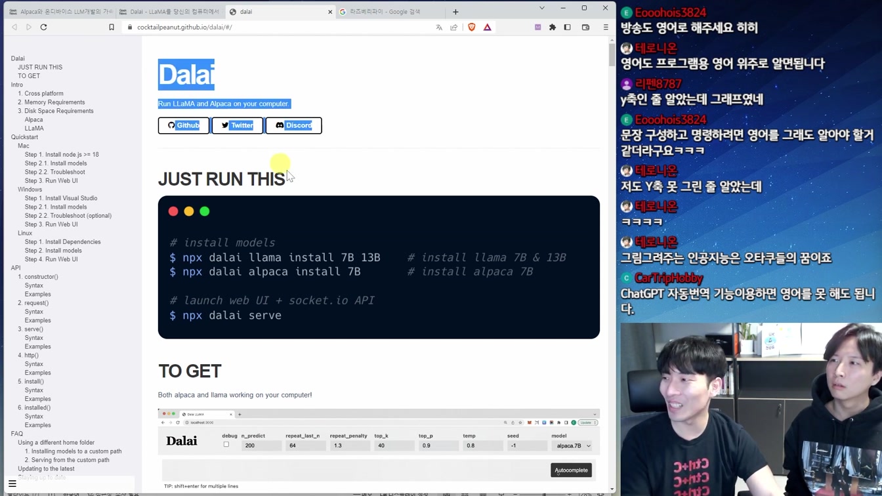This screenshot has width=882, height=496.
Task: Open '2. request()' API sidebar link
Action: [33, 303]
